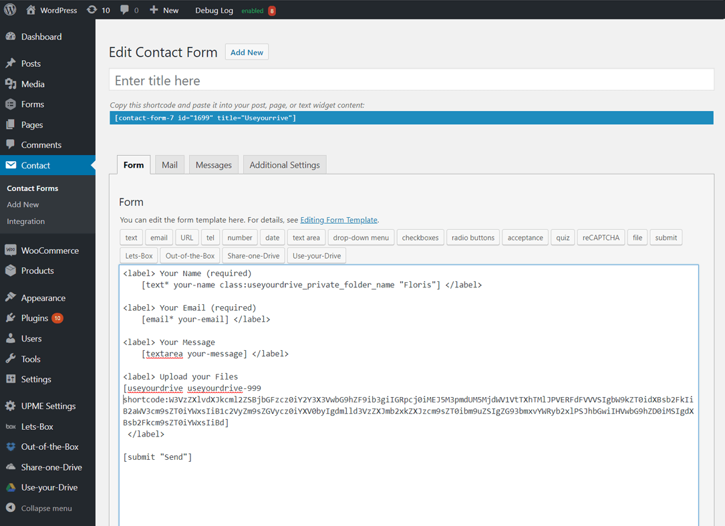Image resolution: width=725 pixels, height=526 pixels.
Task: Click the Enter title here field
Action: click(x=412, y=80)
